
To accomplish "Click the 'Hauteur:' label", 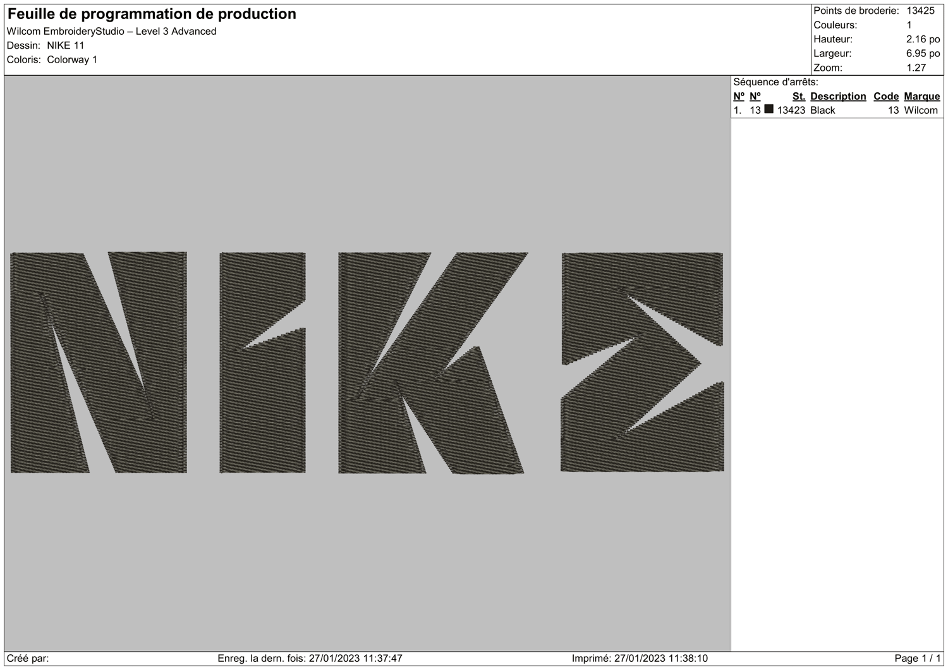I will [x=833, y=39].
